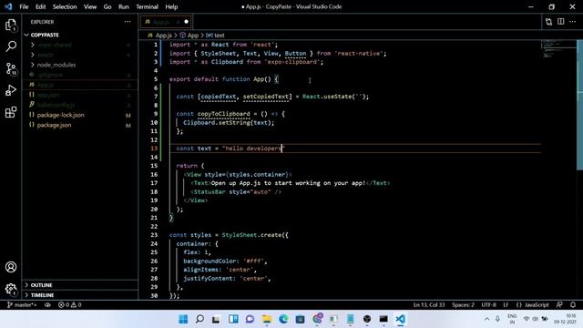Click the taskbar clock showing 09-12-2021
This screenshot has height=328, width=583.
coord(565,319)
